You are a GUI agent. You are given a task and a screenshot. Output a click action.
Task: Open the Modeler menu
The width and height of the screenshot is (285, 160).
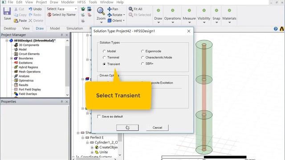pyautogui.click(x=68, y=2)
